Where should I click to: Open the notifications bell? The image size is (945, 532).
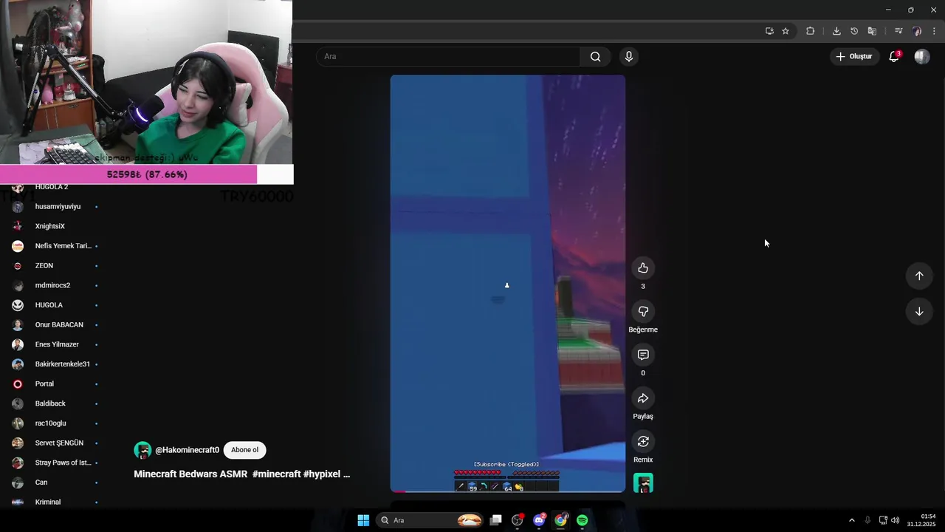[894, 57]
